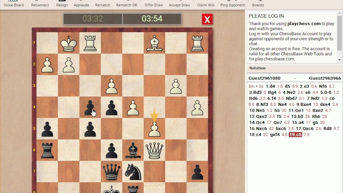
Task: Jump to move 17.Qxc6 in notation
Action: [x=305, y=128]
